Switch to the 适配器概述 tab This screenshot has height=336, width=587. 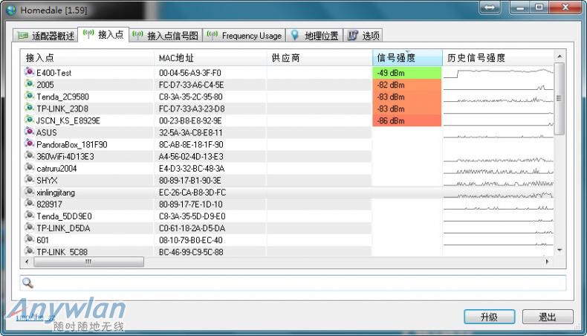pos(45,36)
